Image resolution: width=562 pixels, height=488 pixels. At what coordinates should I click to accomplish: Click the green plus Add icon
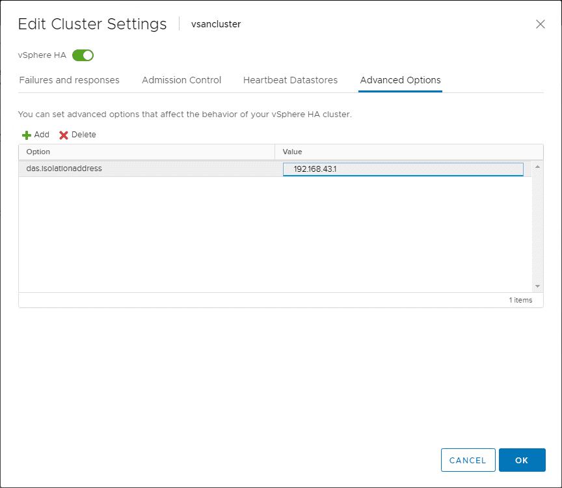pyautogui.click(x=27, y=135)
